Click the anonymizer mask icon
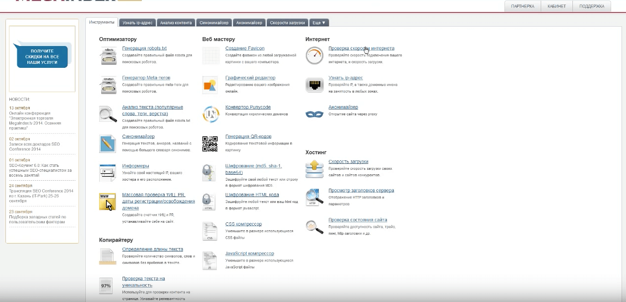Screen dimensions: 626x302 [314, 114]
